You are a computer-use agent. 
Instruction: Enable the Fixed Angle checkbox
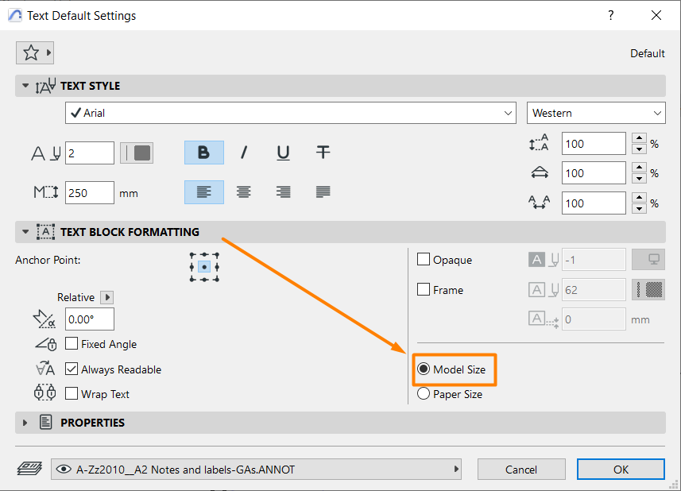(x=70, y=343)
